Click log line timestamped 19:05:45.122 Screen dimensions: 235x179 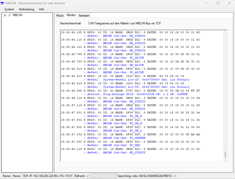[130, 47]
